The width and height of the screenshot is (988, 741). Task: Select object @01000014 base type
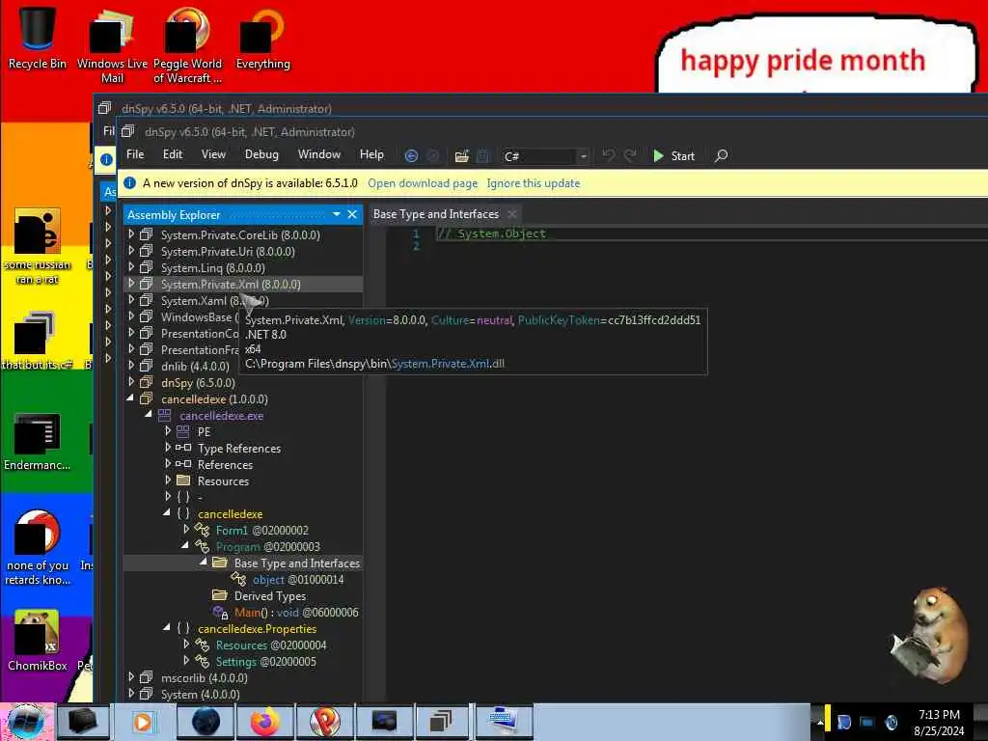click(x=298, y=580)
